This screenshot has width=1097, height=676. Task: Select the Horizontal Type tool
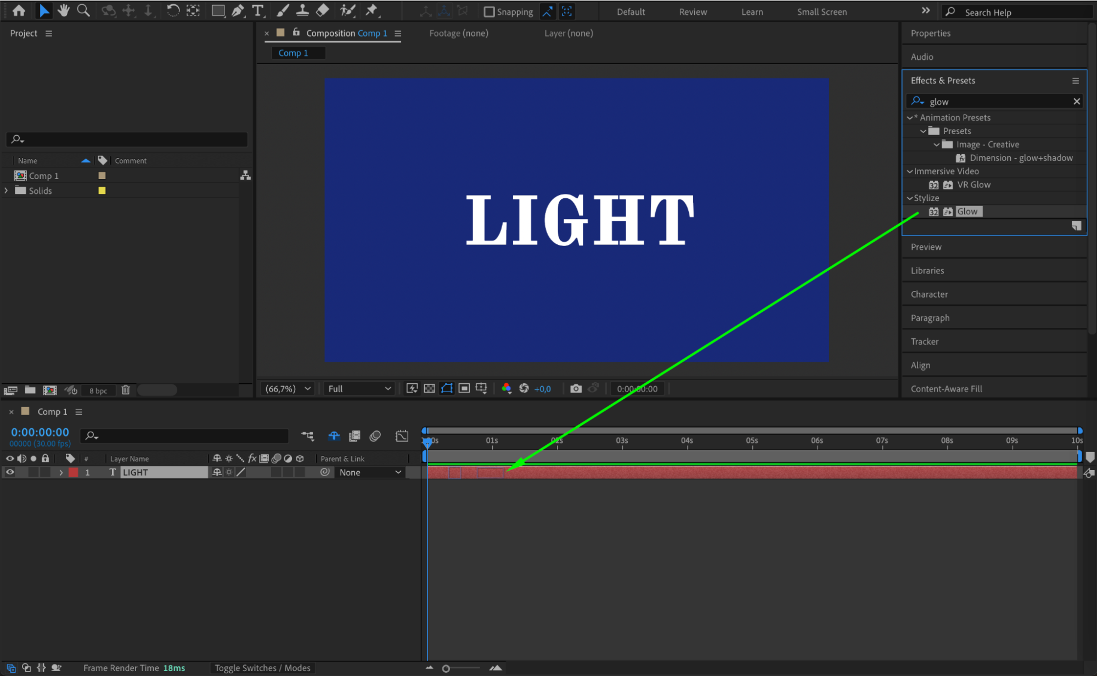coord(257,10)
